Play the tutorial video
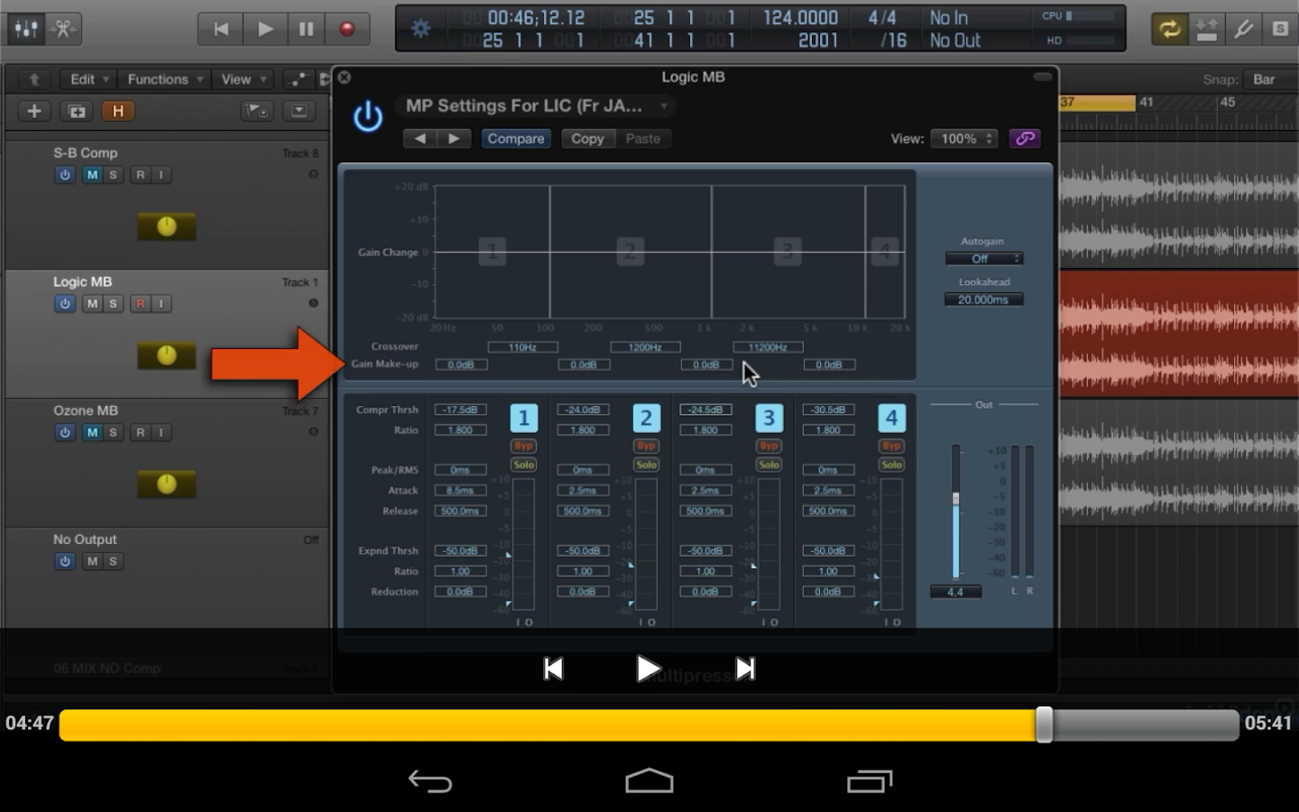Image resolution: width=1299 pixels, height=812 pixels. pos(648,669)
